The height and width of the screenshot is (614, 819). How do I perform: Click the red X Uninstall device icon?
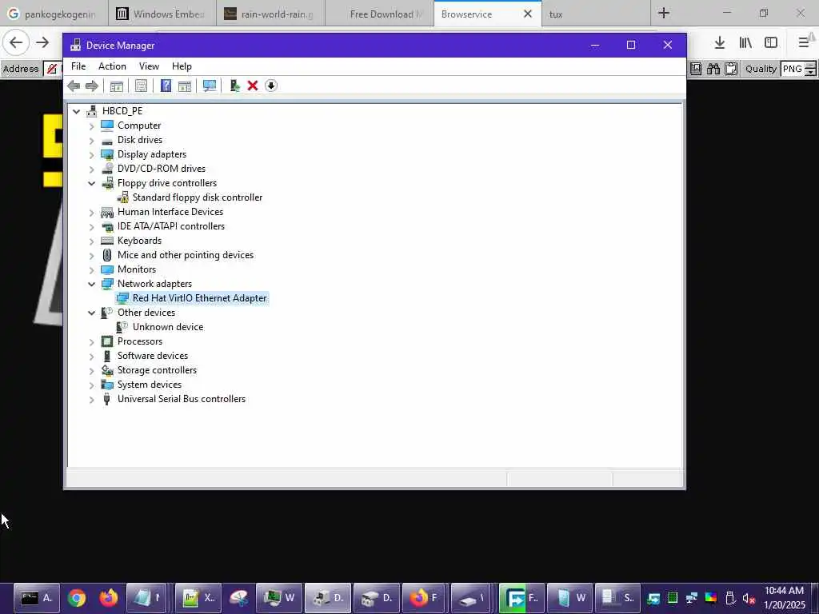pyautogui.click(x=253, y=86)
